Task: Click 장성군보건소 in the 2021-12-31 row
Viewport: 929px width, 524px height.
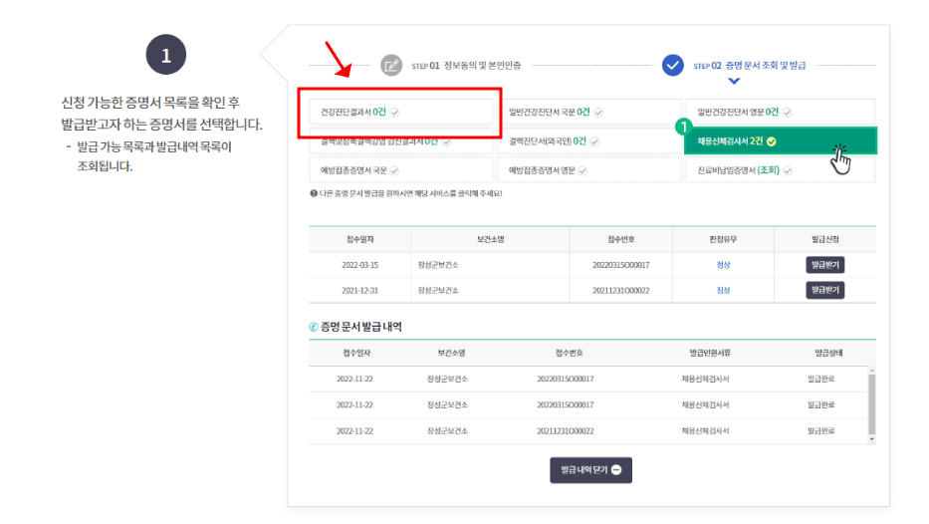Action: pos(438,291)
